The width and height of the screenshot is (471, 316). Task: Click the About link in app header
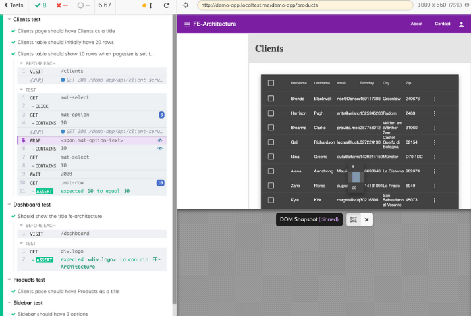(416, 24)
